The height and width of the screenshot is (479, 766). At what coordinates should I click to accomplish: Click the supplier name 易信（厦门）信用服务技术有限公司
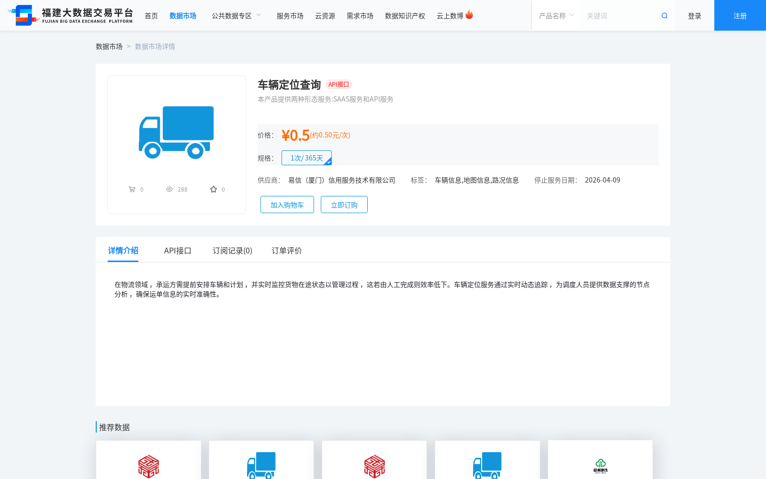pos(342,180)
